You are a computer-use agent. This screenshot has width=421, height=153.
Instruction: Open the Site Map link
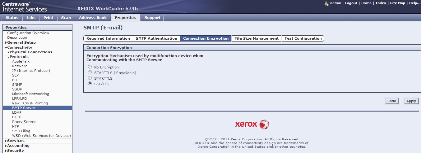pos(398,3)
